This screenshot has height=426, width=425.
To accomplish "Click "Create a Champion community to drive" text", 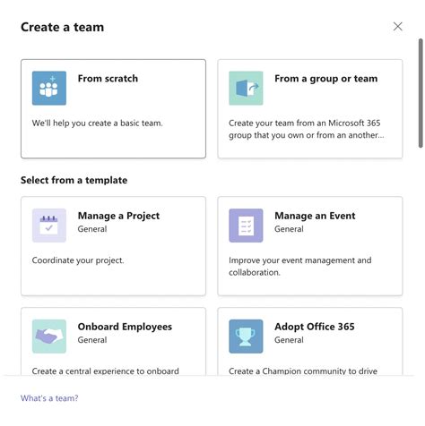I will pyautogui.click(x=303, y=371).
